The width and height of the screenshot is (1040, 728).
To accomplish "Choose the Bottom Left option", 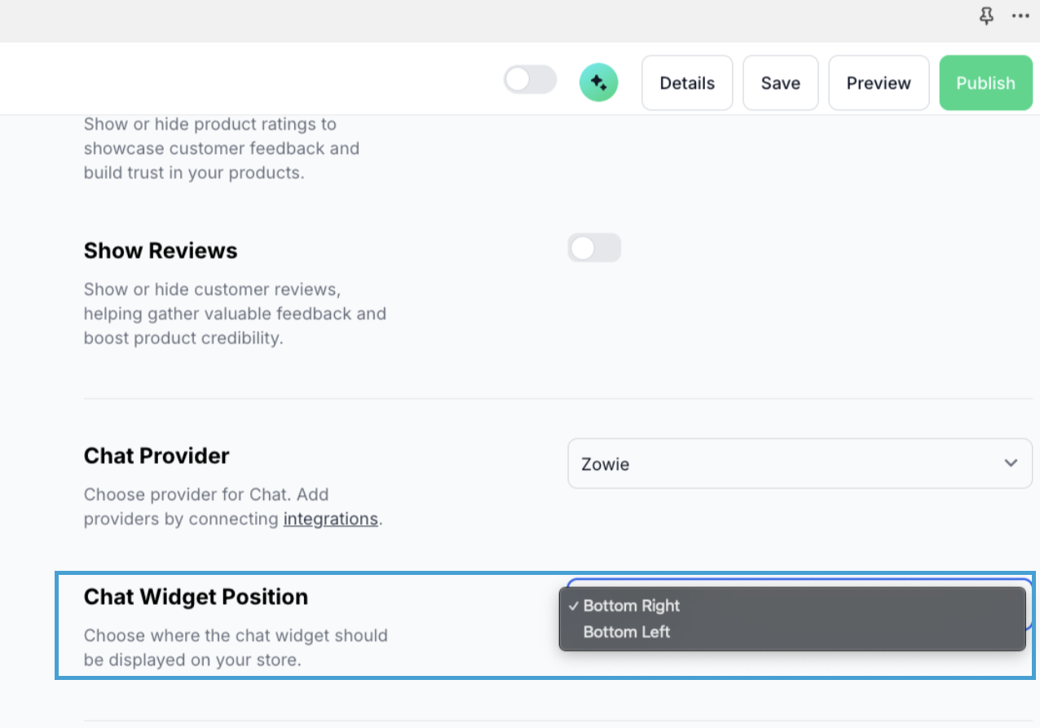I will pos(626,632).
